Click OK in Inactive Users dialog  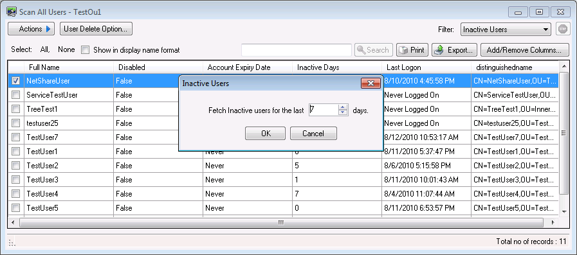coord(265,134)
